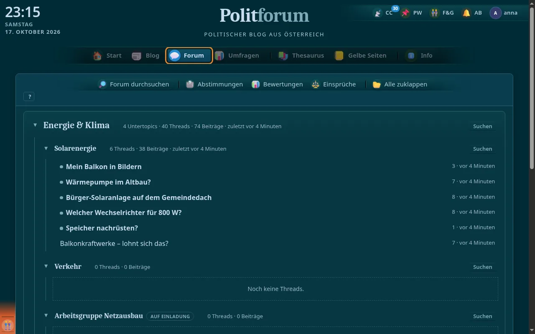Open the Umfragen menu item
The width and height of the screenshot is (535, 334).
(x=237, y=56)
